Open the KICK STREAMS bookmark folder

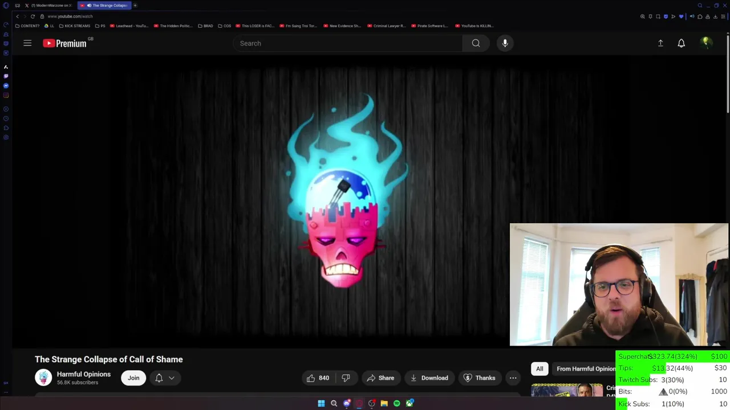[x=75, y=26]
